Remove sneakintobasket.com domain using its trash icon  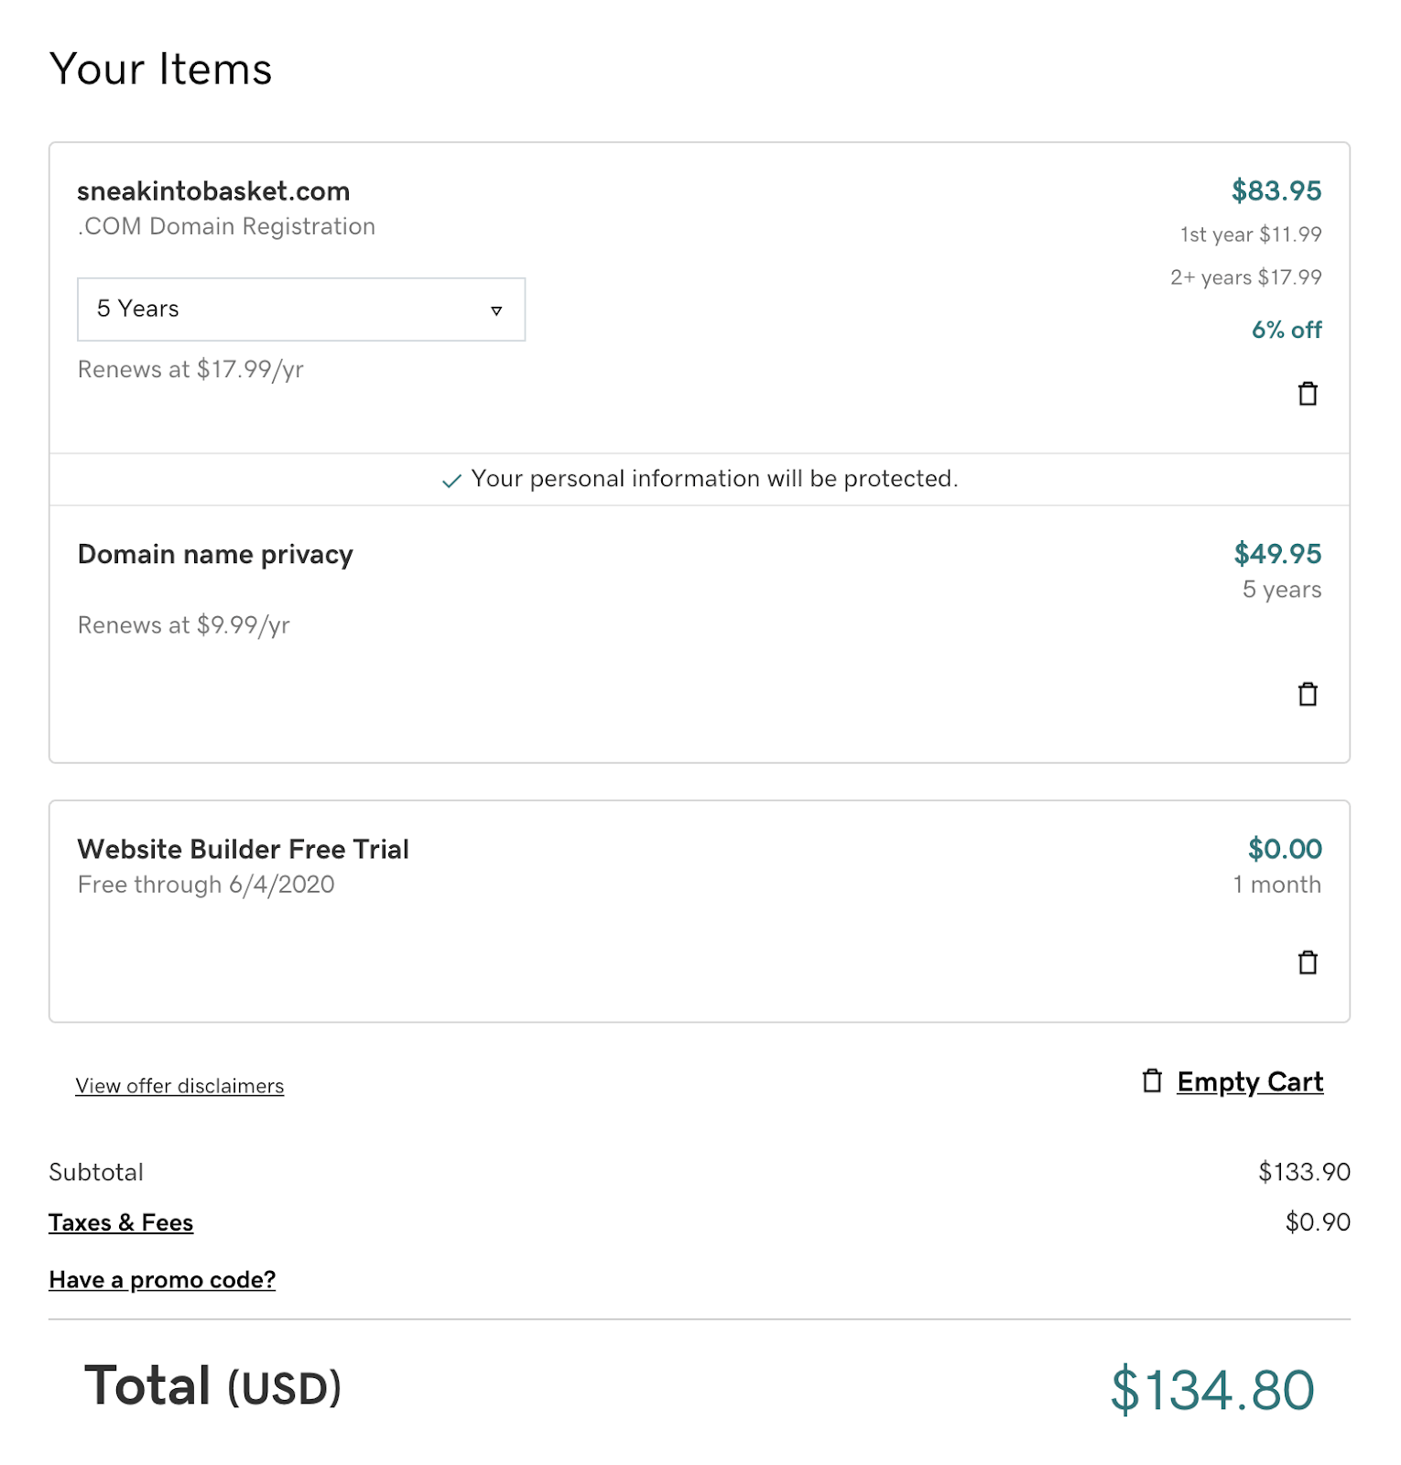[1308, 394]
